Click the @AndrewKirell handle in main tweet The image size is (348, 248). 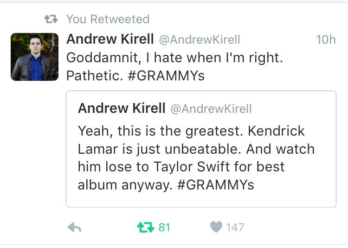200,40
